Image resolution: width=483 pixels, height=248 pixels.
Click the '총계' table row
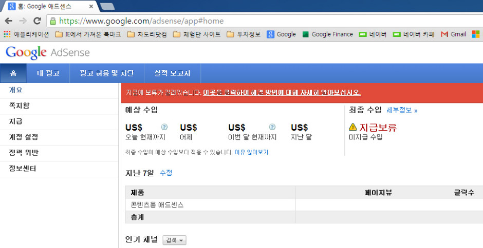pyautogui.click(x=304, y=217)
